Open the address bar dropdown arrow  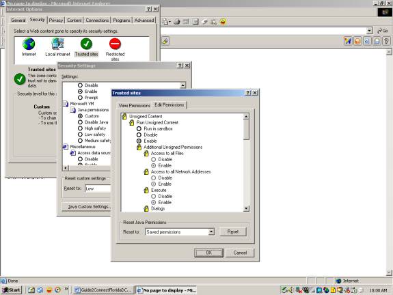370,31
